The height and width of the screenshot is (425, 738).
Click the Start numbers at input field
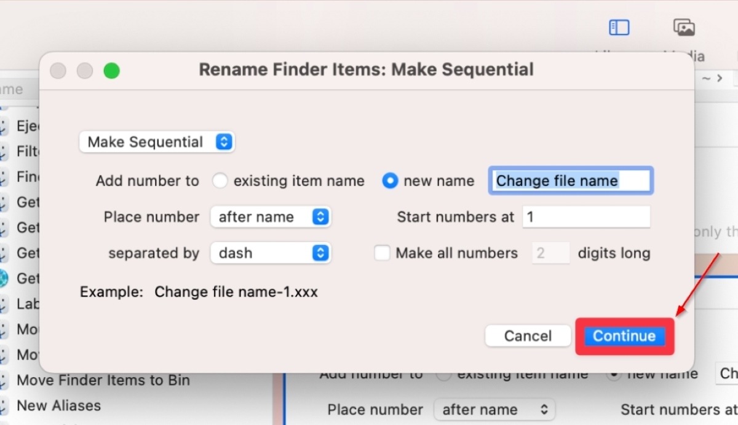(x=585, y=217)
